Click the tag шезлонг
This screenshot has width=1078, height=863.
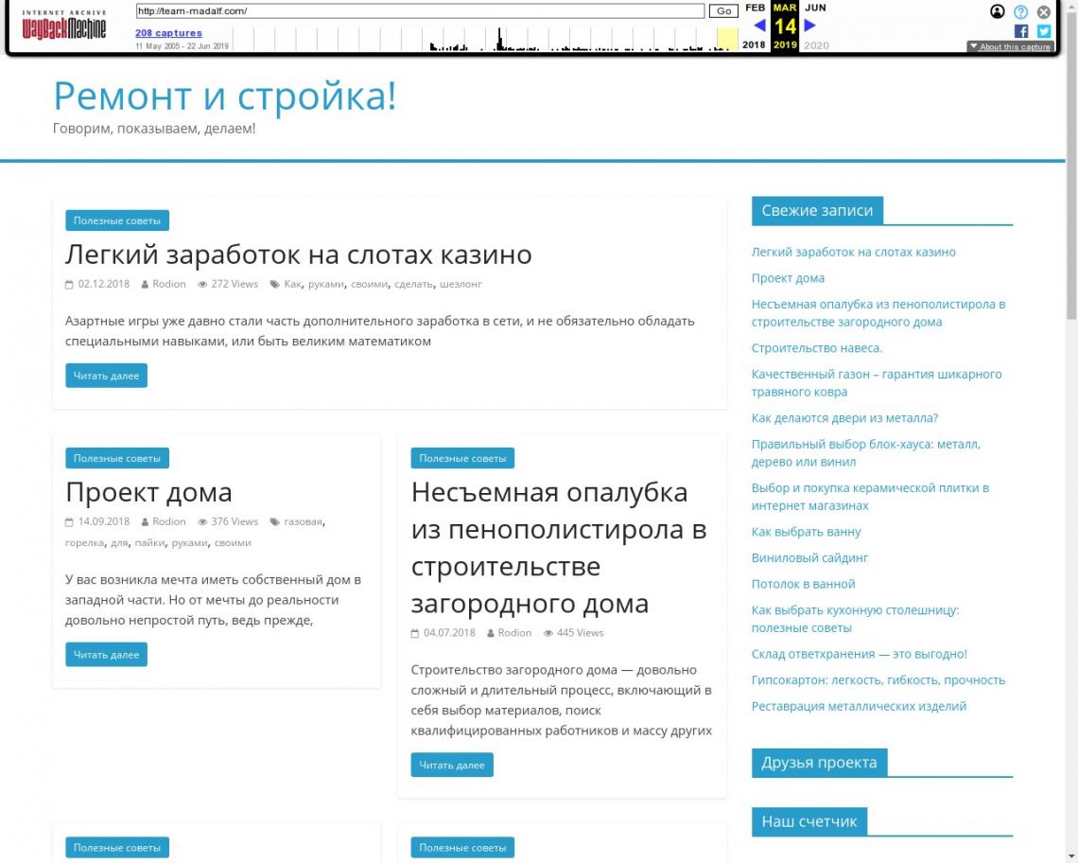tap(461, 284)
